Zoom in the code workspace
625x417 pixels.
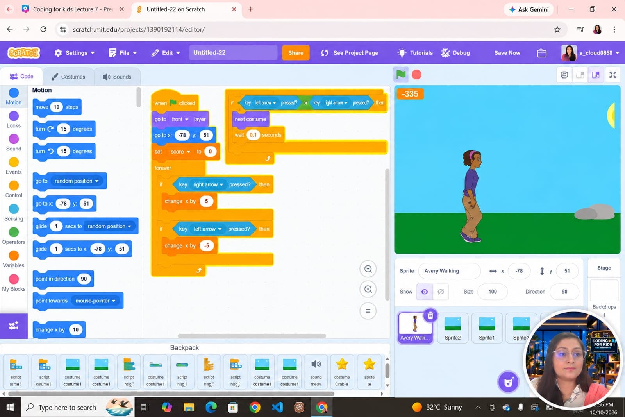point(368,269)
